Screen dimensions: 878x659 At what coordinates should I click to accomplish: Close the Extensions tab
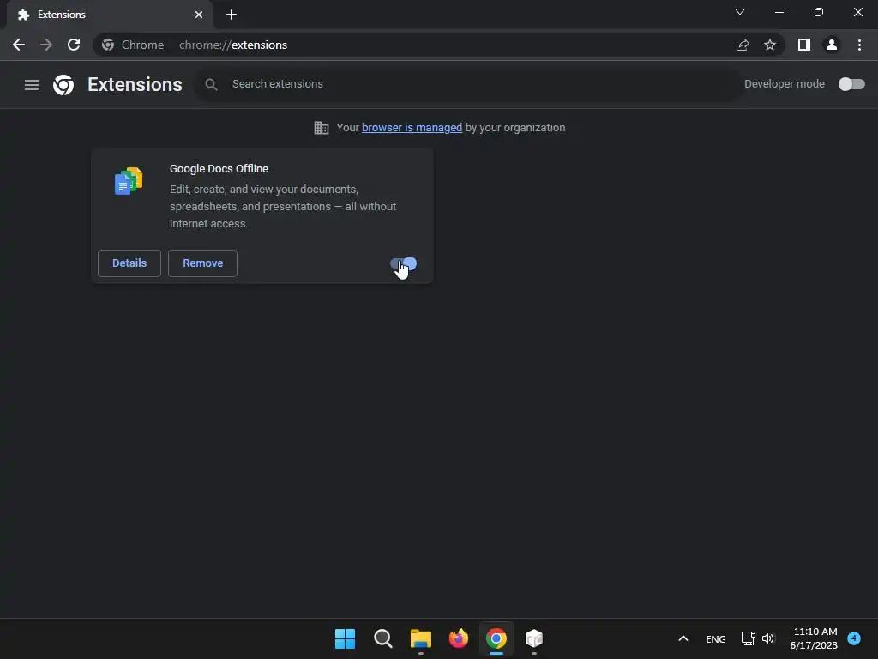(x=199, y=15)
